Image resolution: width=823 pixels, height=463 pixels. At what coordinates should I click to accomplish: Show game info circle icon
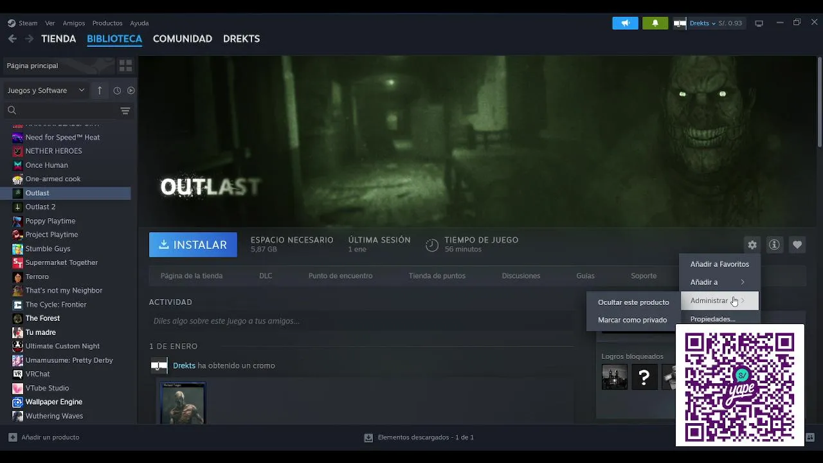coord(775,244)
